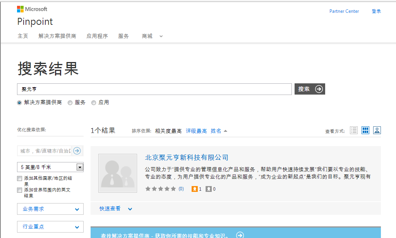Switch to list view icon
Viewport: 396px width, 238px height.
(x=353, y=130)
